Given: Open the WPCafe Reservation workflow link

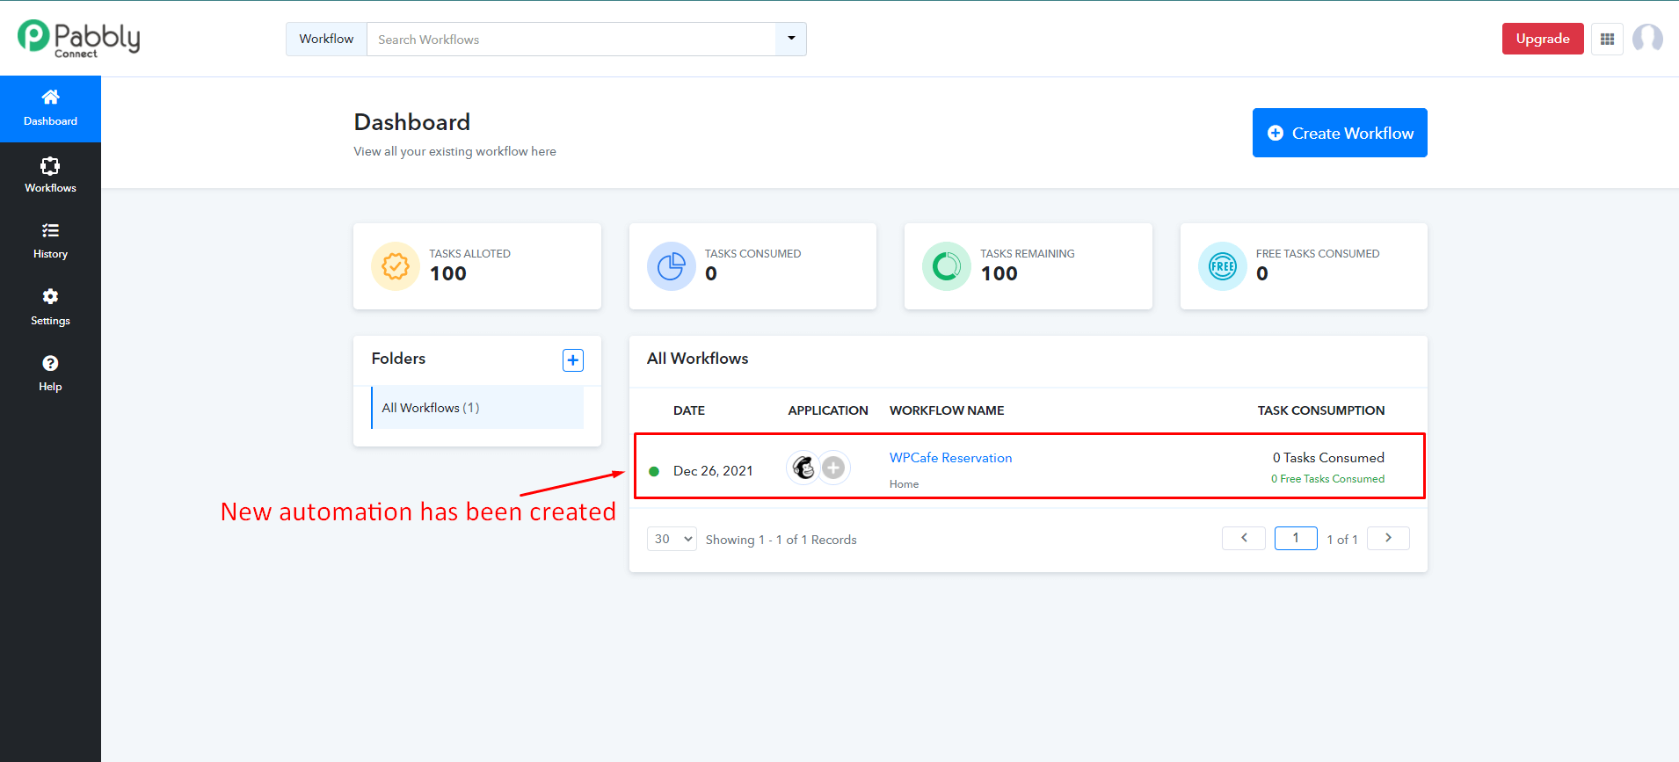Looking at the screenshot, I should click(950, 458).
